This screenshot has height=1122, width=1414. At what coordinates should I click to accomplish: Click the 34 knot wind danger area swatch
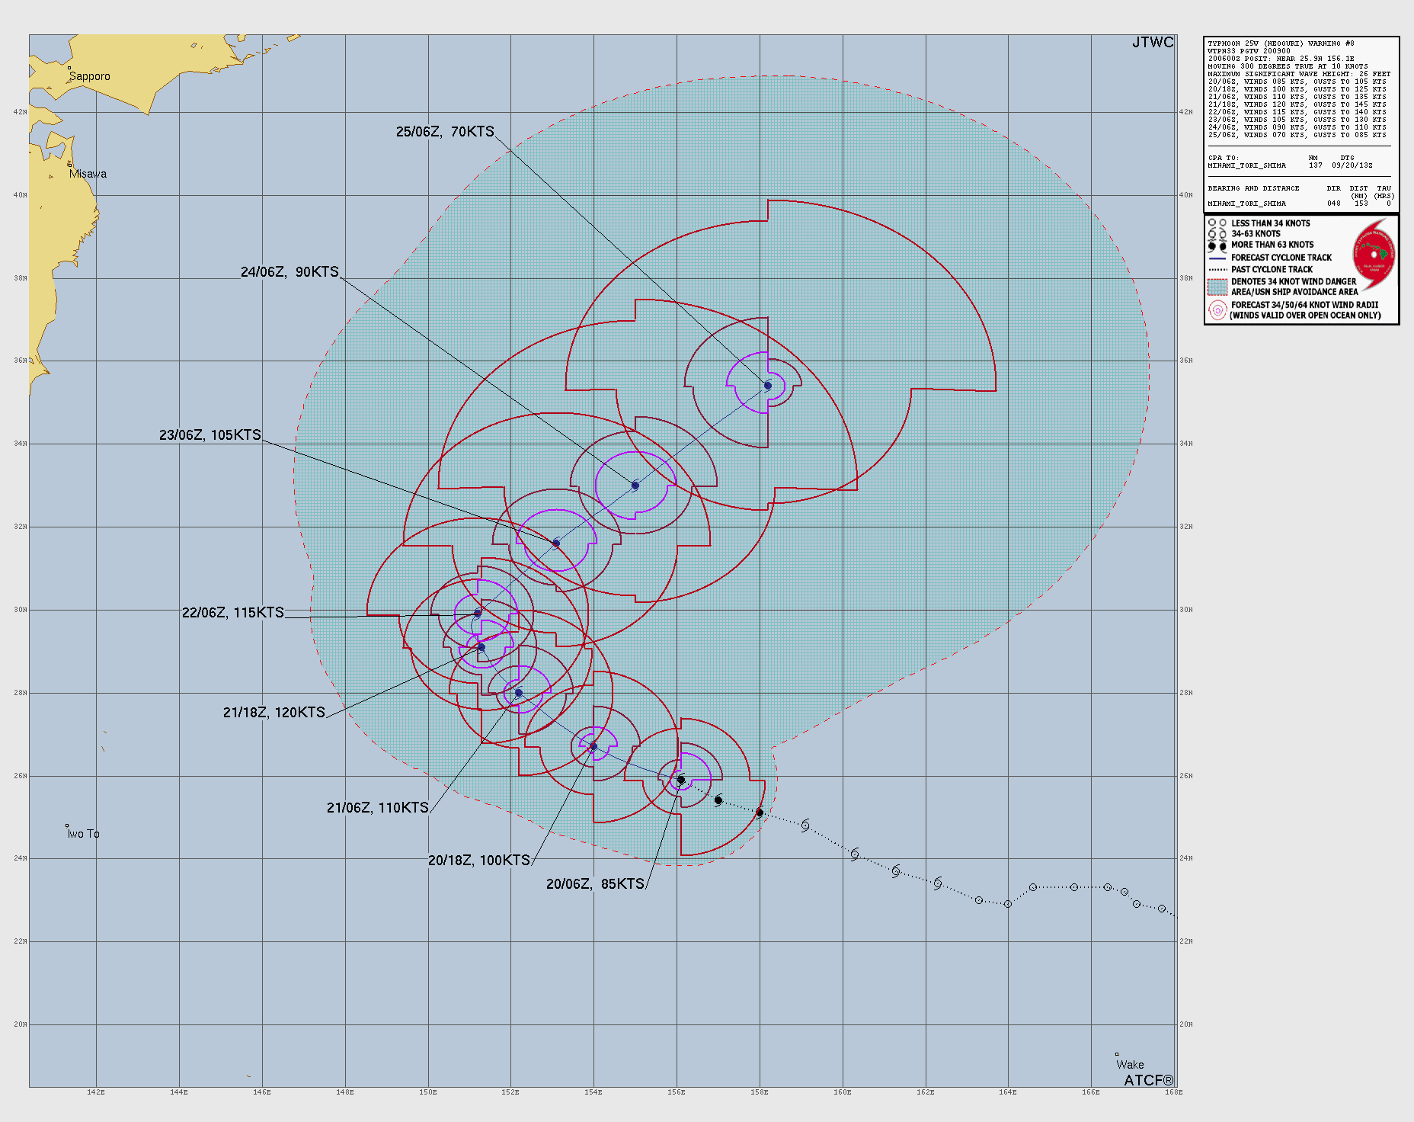(1217, 287)
